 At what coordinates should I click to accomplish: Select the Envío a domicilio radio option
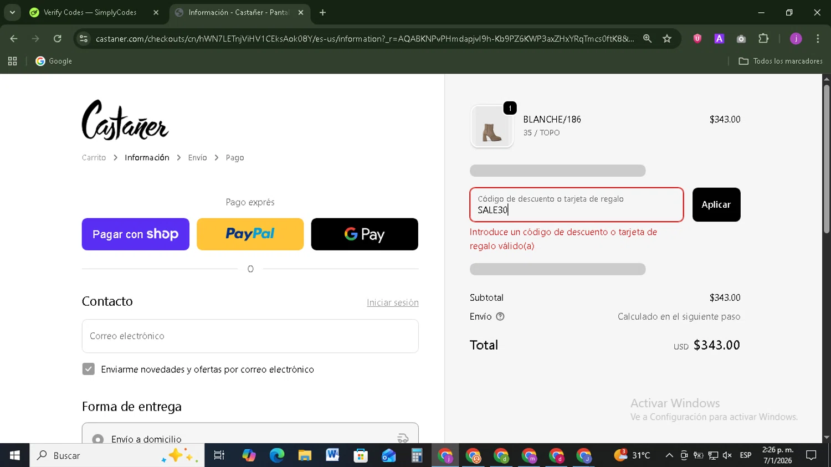click(98, 439)
